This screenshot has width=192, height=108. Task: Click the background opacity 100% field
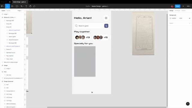[181, 18]
